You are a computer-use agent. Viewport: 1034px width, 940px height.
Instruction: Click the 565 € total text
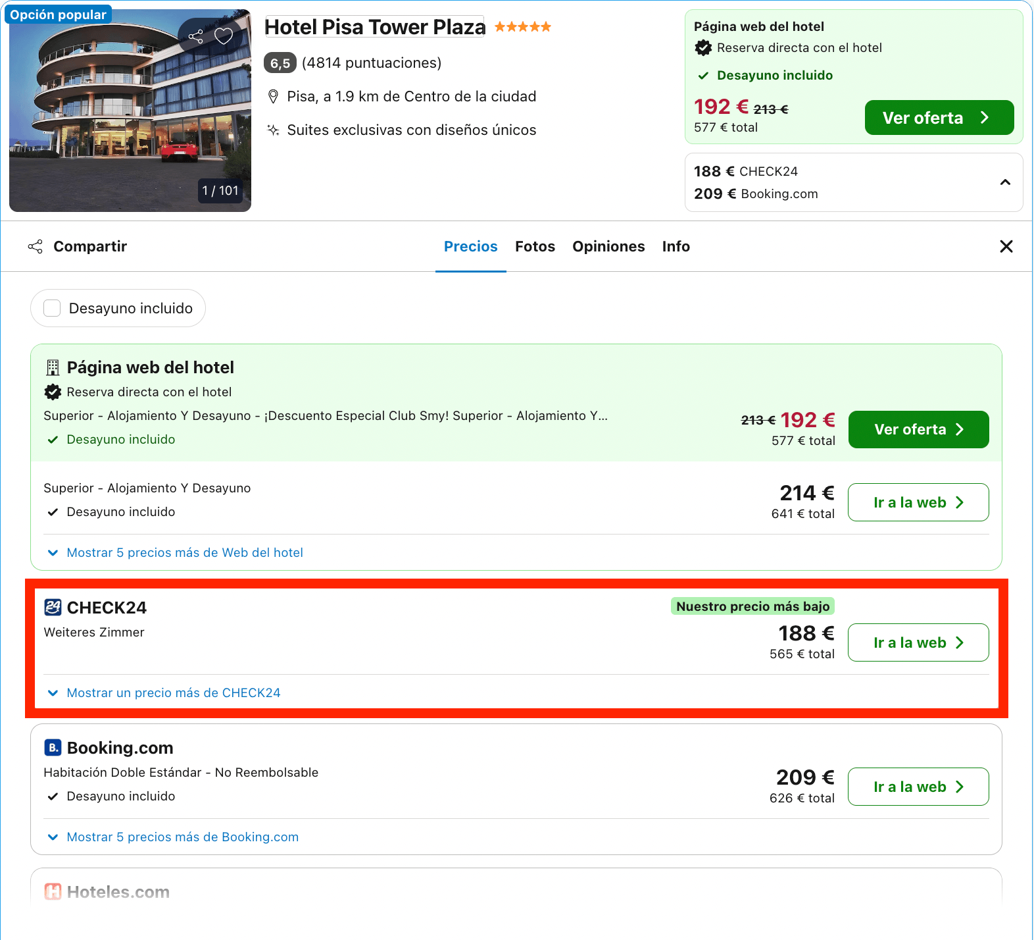coord(802,654)
